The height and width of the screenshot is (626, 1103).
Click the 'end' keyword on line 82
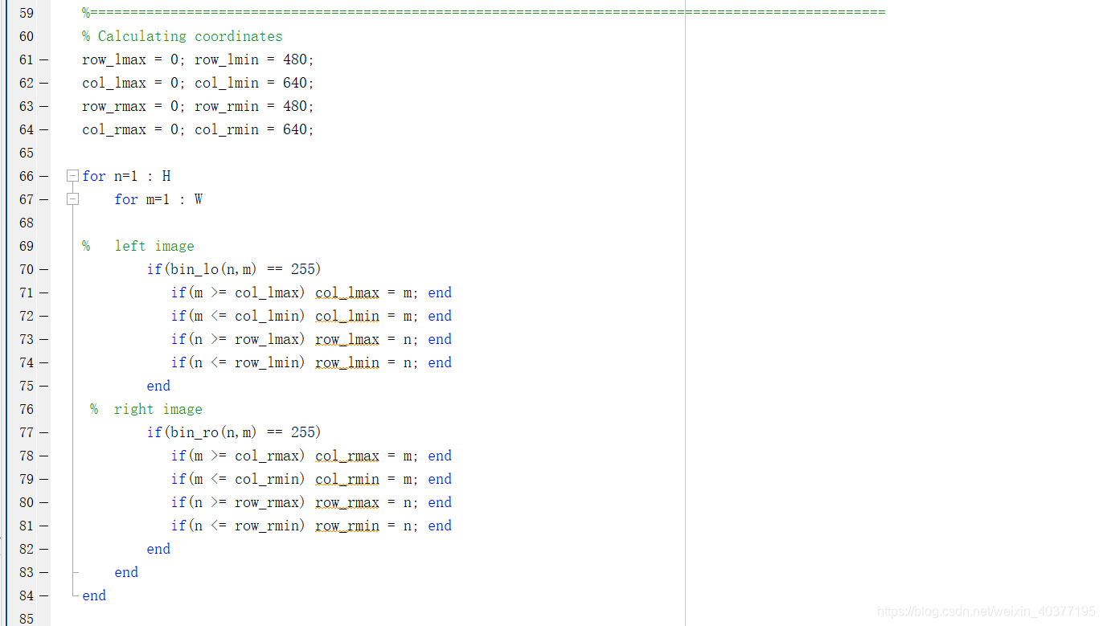pyautogui.click(x=158, y=549)
